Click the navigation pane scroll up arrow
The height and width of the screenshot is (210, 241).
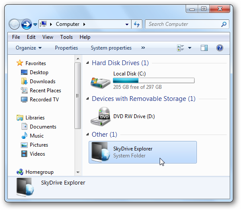pyautogui.click(x=78, y=59)
